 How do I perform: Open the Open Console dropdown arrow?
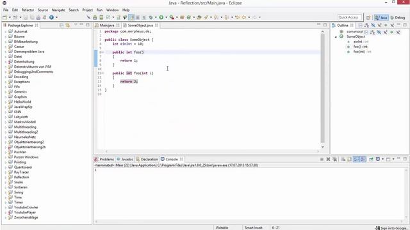pyautogui.click(x=393, y=159)
